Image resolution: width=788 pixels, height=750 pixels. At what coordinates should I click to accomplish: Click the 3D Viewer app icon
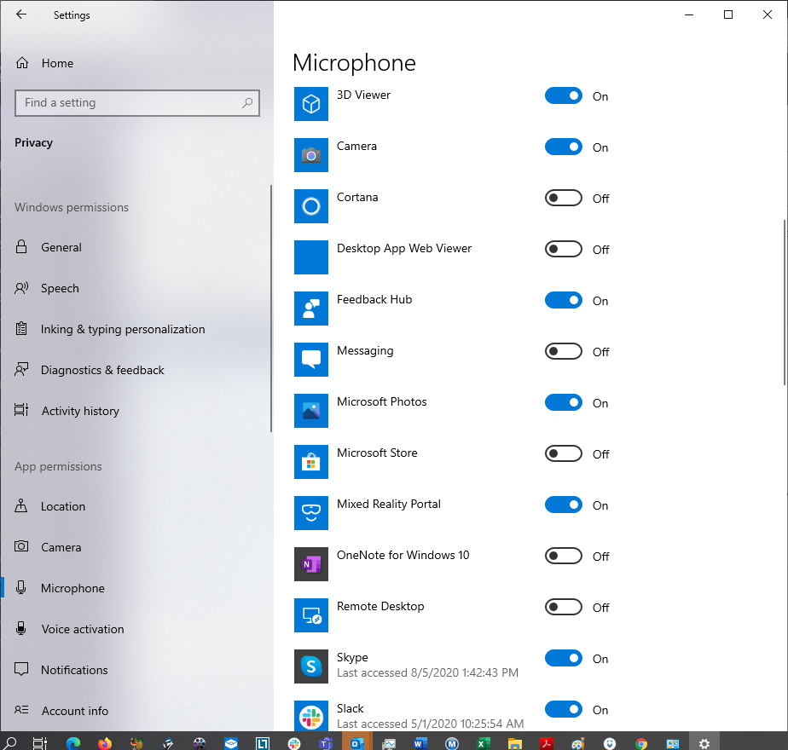click(x=311, y=104)
